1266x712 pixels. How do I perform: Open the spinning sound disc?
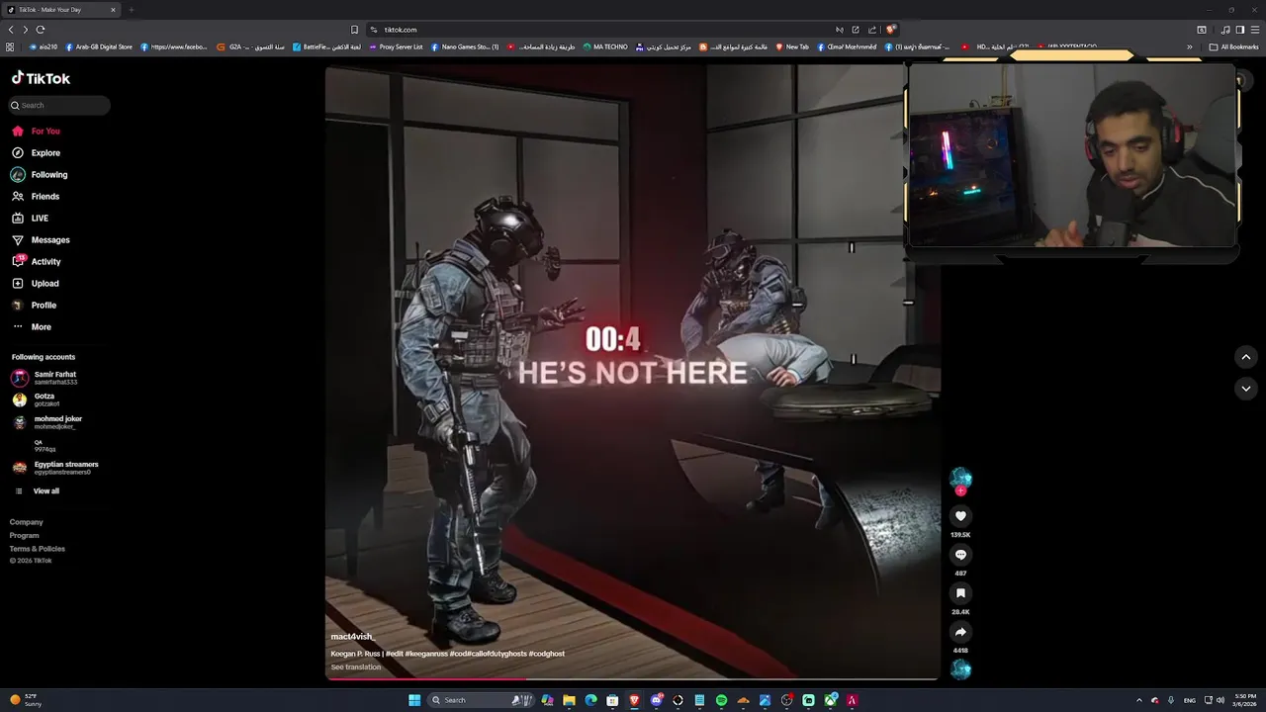coord(960,669)
